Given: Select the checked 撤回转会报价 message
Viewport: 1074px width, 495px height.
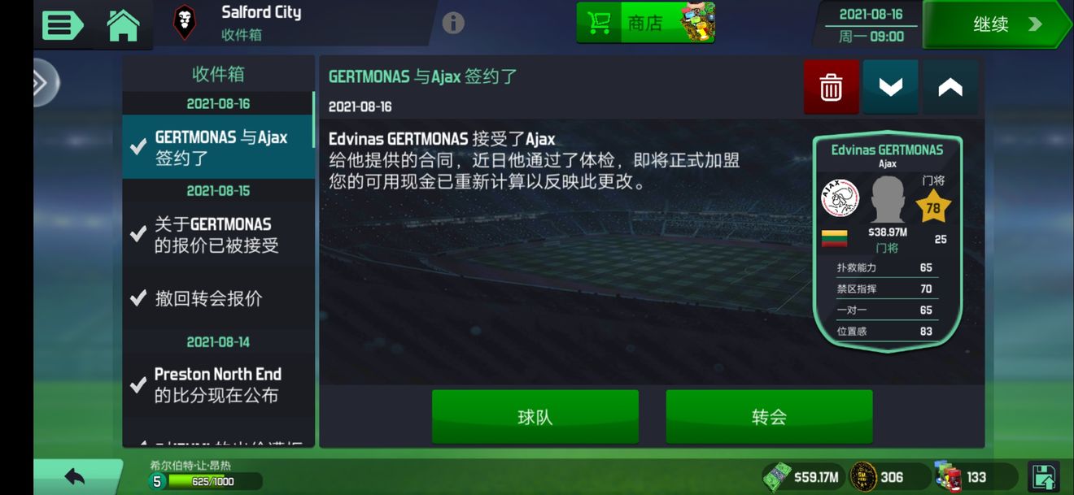Looking at the screenshot, I should coord(218,298).
